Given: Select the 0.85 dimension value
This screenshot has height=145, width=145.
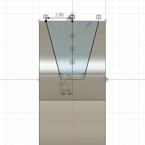Looking at the screenshot, I should [67, 91].
